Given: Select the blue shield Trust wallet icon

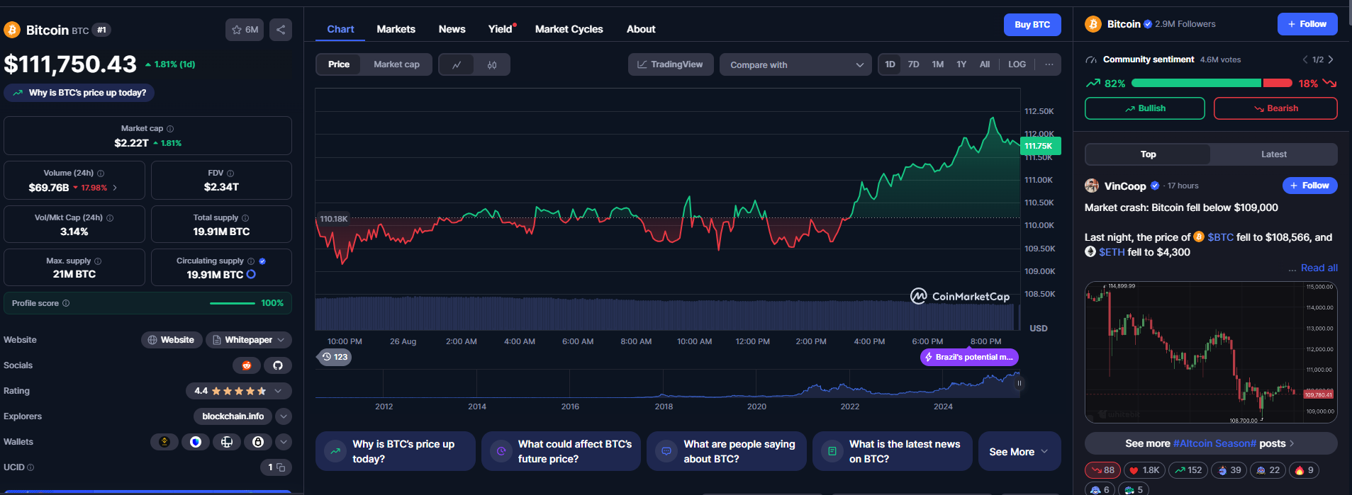Looking at the screenshot, I should [196, 442].
